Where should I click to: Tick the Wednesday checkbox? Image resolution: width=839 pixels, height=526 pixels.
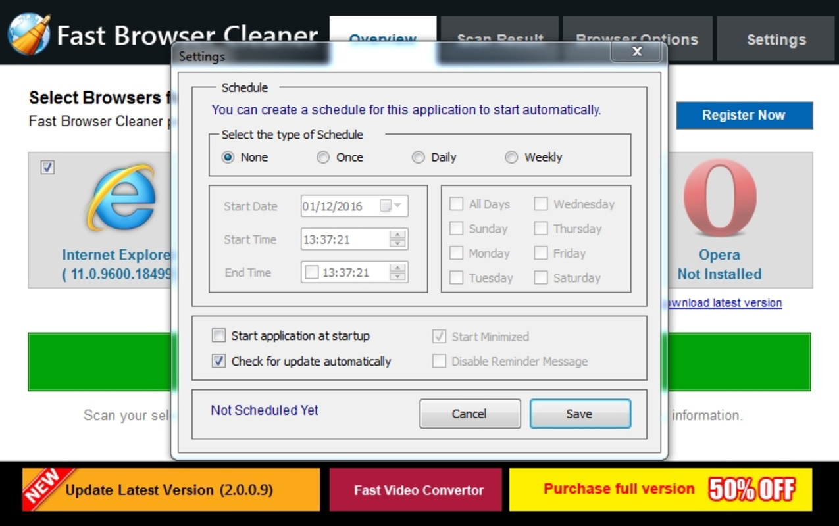tap(541, 204)
